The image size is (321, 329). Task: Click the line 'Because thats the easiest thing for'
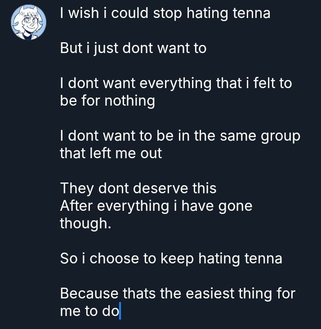coord(177,294)
